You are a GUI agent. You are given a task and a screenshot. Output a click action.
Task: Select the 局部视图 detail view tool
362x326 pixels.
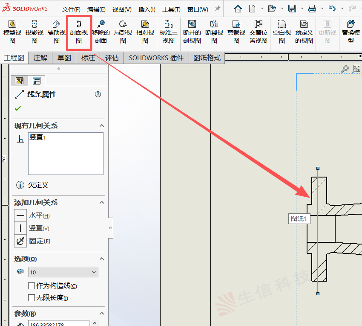point(123,32)
